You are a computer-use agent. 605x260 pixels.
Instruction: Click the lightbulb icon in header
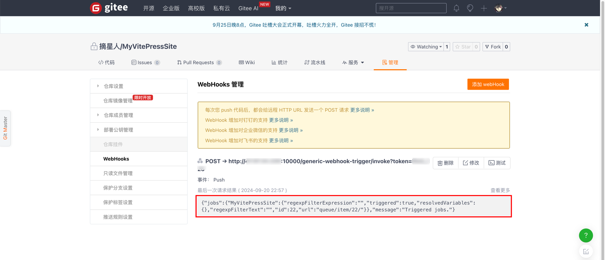tap(470, 8)
